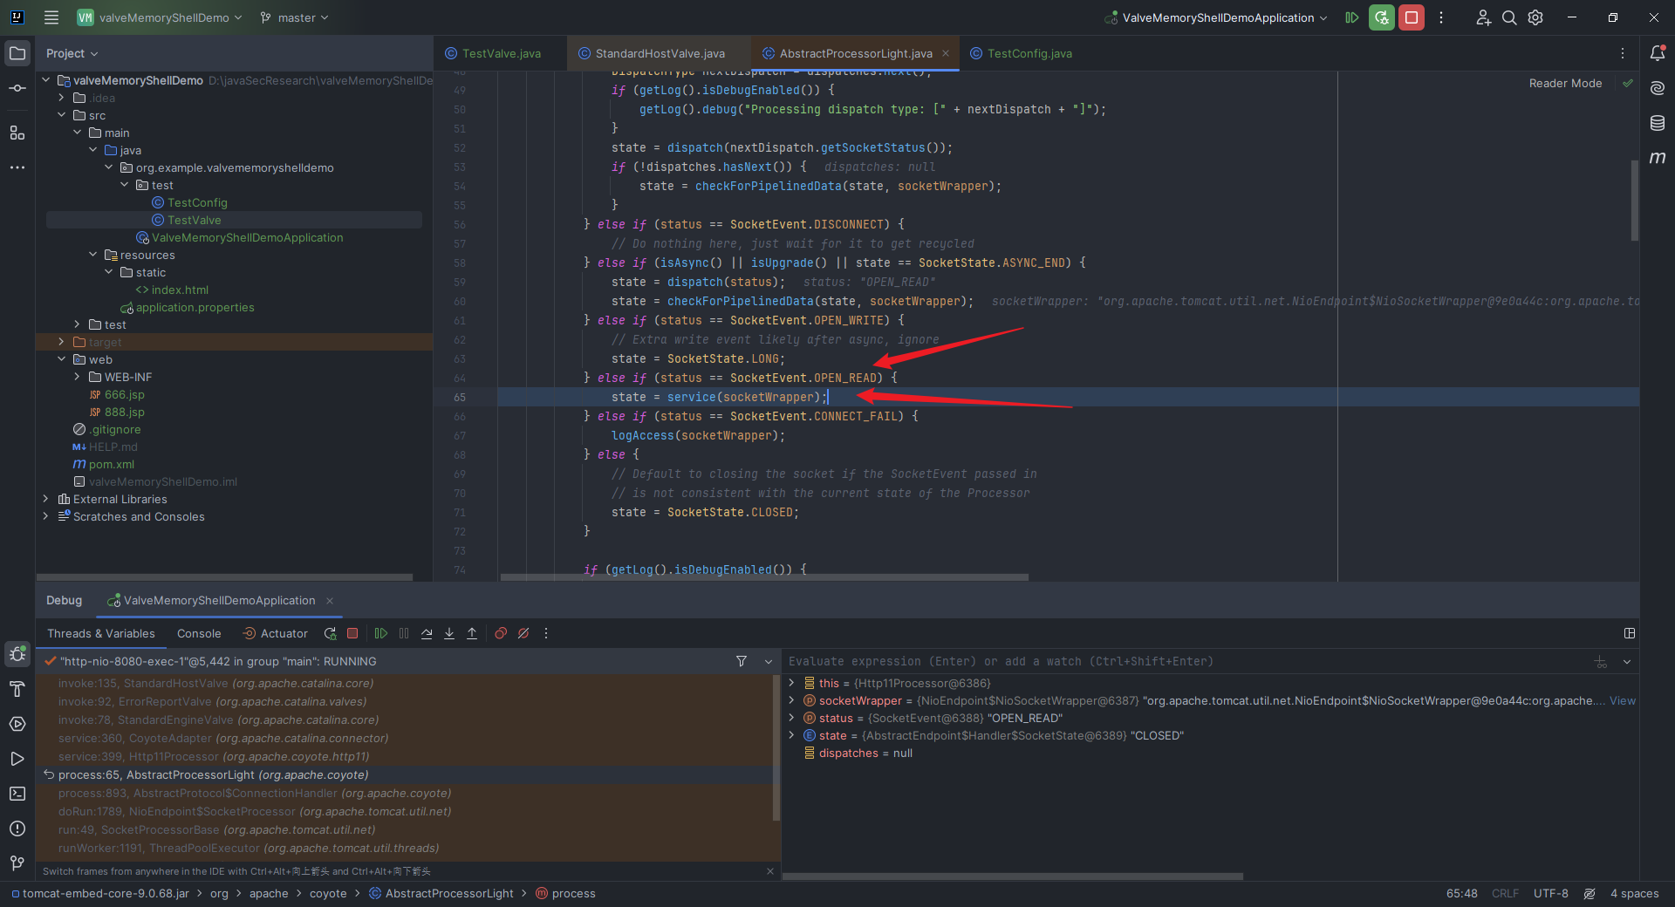Open thread selector dropdown arrow
Screen dimensions: 1675x907
click(769, 662)
